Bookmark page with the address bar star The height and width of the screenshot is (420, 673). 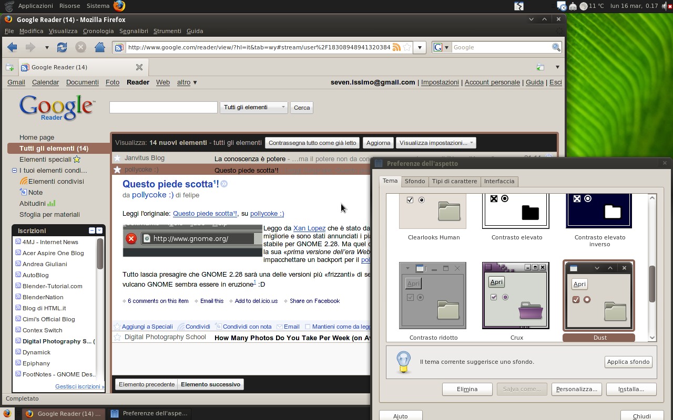coord(407,47)
